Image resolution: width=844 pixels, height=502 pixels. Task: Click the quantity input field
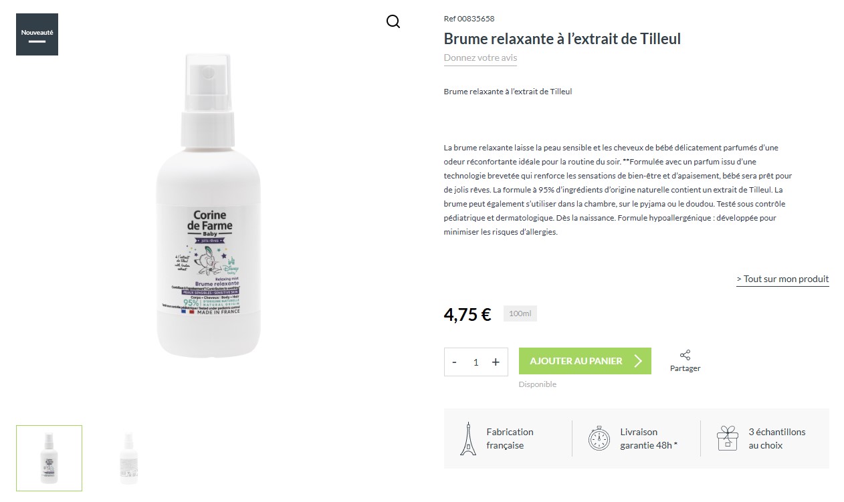(476, 362)
